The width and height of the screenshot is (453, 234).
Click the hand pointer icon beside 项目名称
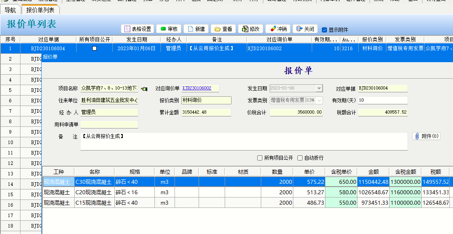click(144, 89)
